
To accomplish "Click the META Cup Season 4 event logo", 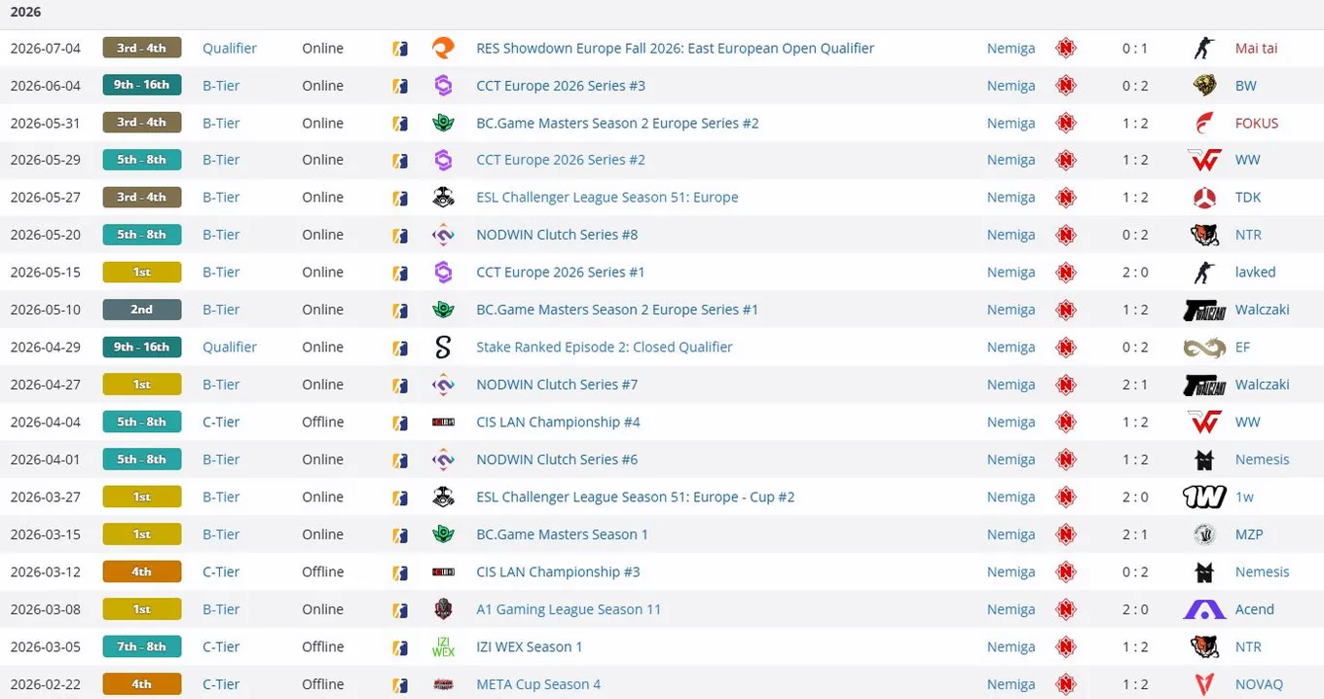I will (x=443, y=684).
